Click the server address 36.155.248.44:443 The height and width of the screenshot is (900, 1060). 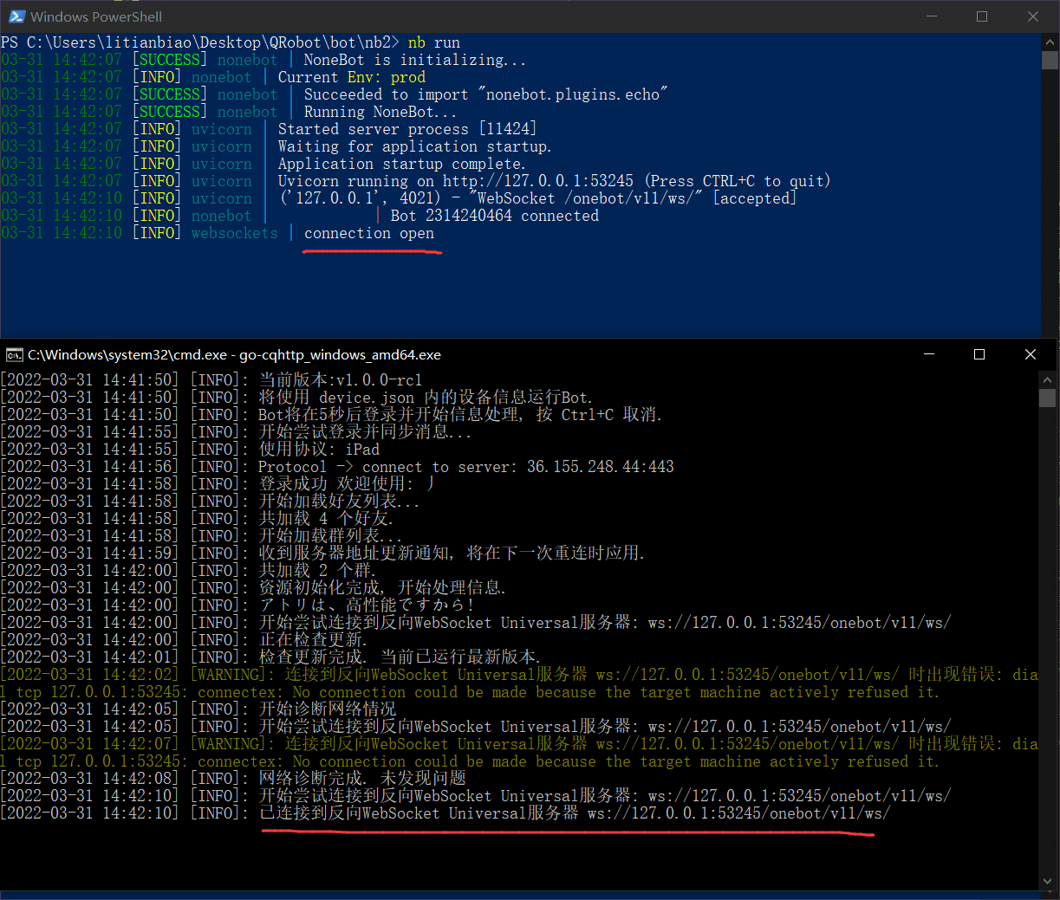pyautogui.click(x=601, y=467)
